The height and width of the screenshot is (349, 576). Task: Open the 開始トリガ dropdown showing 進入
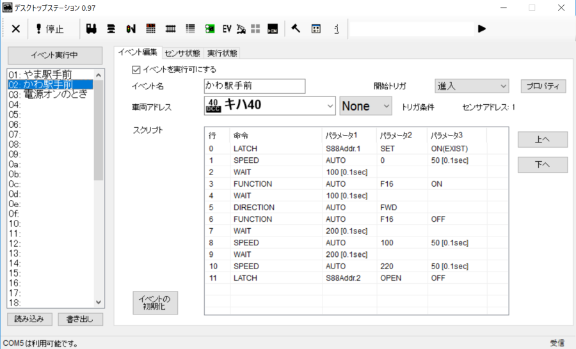click(x=471, y=86)
